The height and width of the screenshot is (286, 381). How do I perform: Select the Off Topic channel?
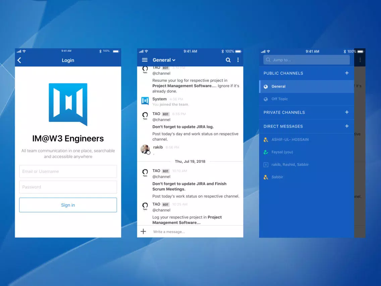coord(307,99)
